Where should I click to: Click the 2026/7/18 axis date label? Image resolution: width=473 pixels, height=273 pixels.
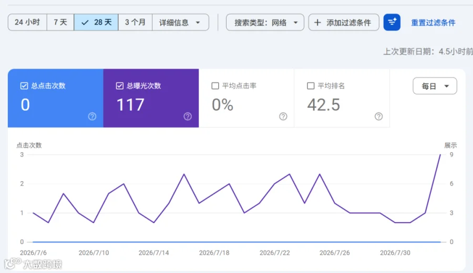pyautogui.click(x=214, y=253)
